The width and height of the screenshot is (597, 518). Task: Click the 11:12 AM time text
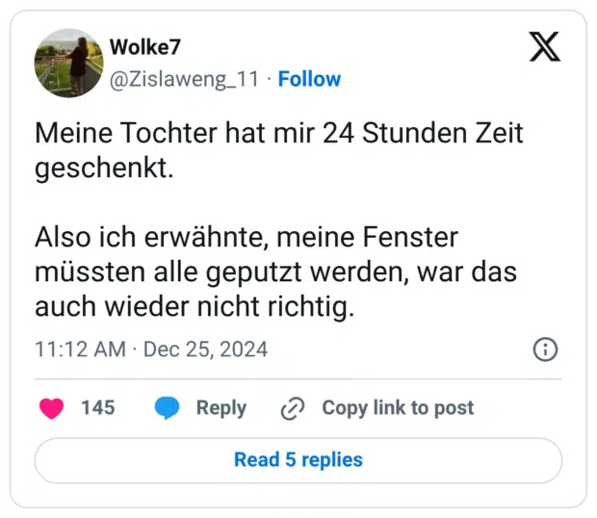(x=80, y=349)
